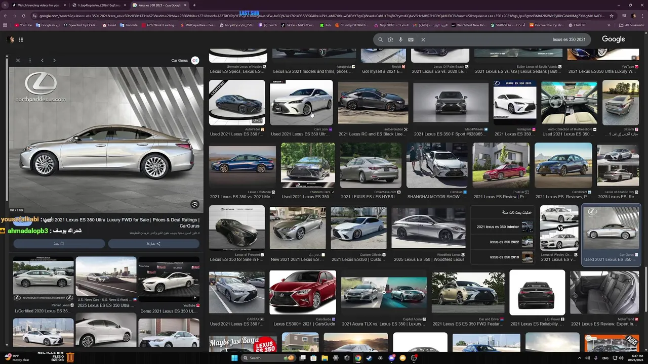648x364 pixels.
Task: Open the red car TrueCar review thumbnail
Action: [501, 166]
